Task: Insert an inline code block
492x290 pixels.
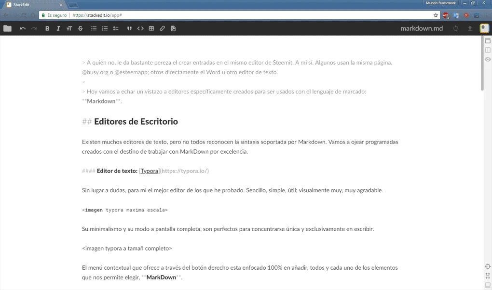Action: point(140,28)
